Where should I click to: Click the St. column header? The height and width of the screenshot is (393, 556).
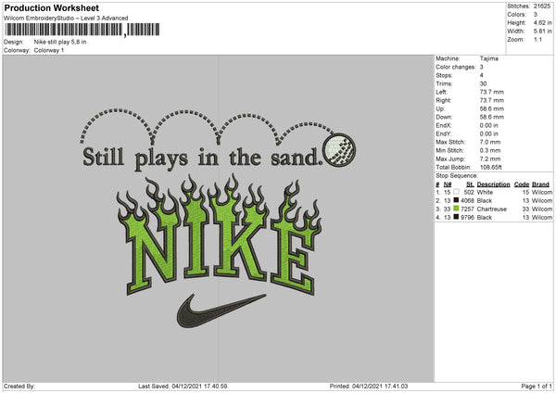(x=470, y=184)
